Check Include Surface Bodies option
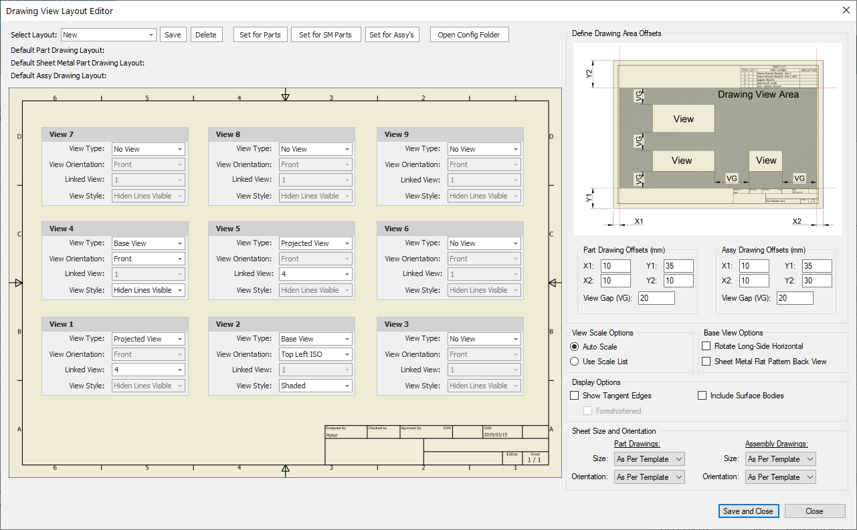 (702, 396)
